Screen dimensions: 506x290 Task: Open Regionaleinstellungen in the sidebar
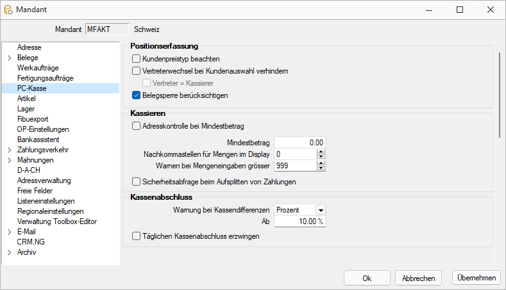pos(50,211)
